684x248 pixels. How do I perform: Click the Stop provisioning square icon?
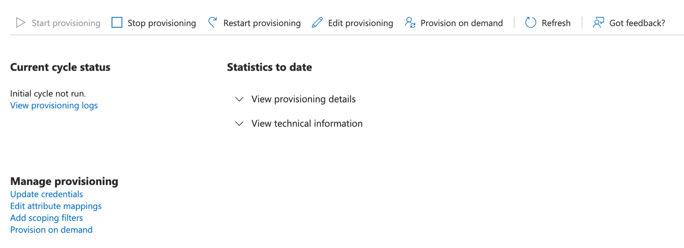[117, 23]
